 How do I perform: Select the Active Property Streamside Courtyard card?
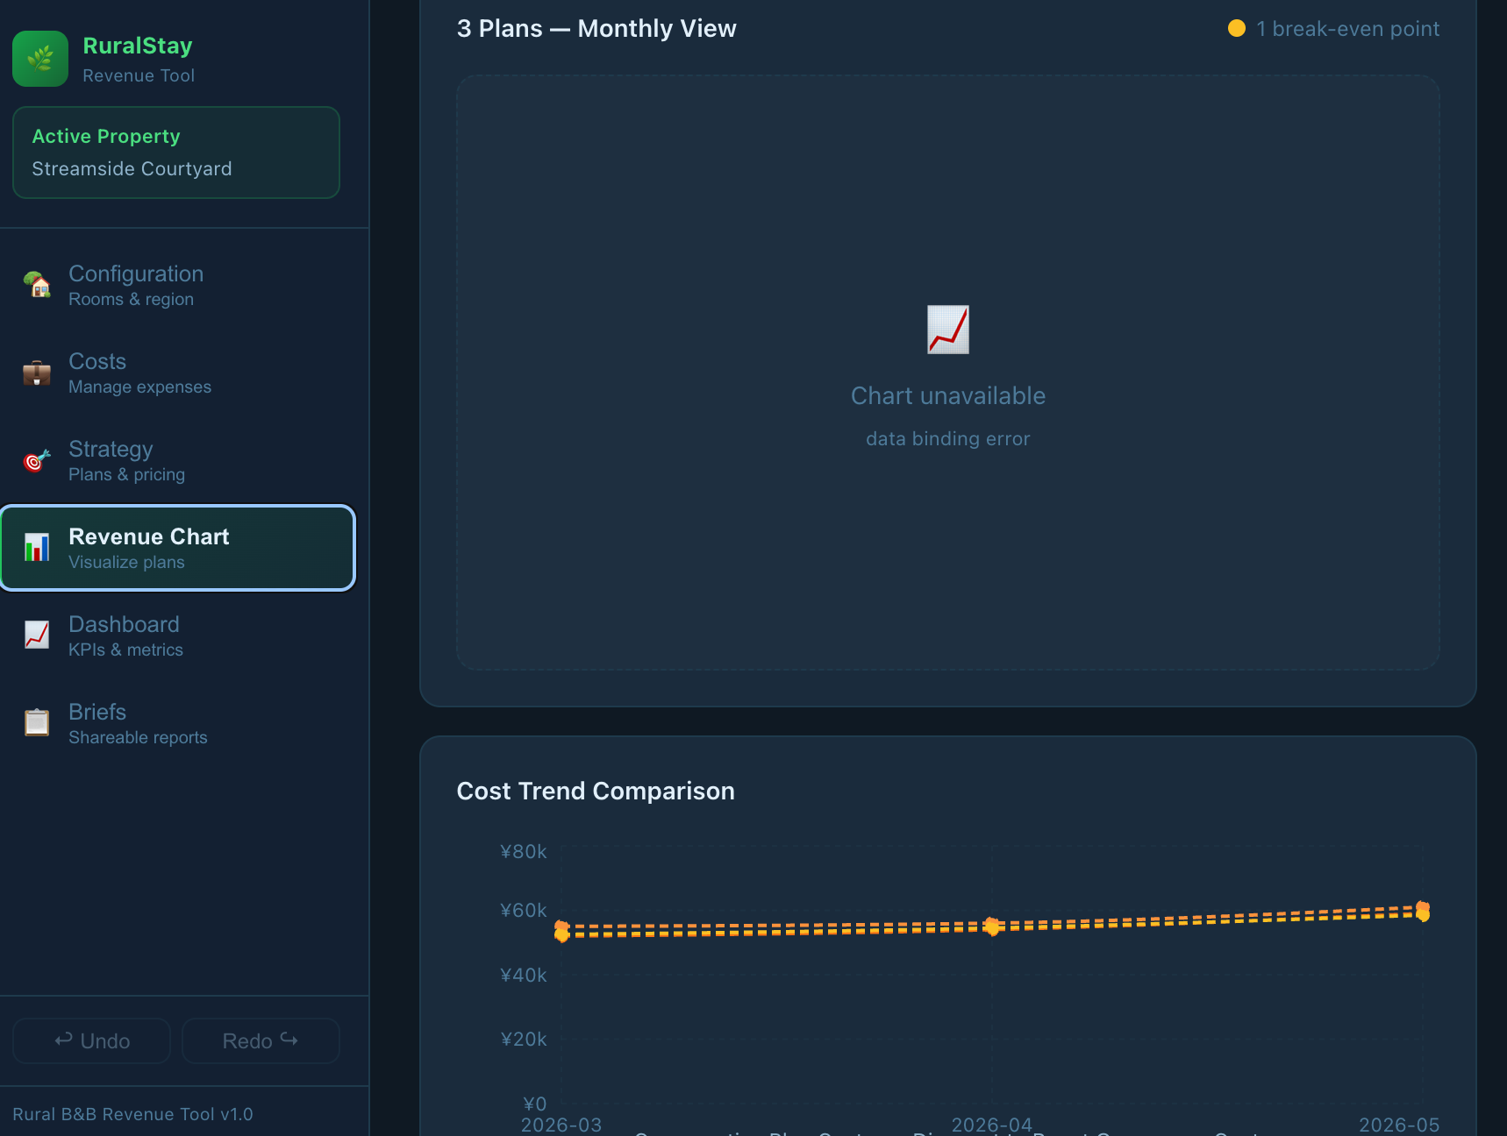(176, 153)
